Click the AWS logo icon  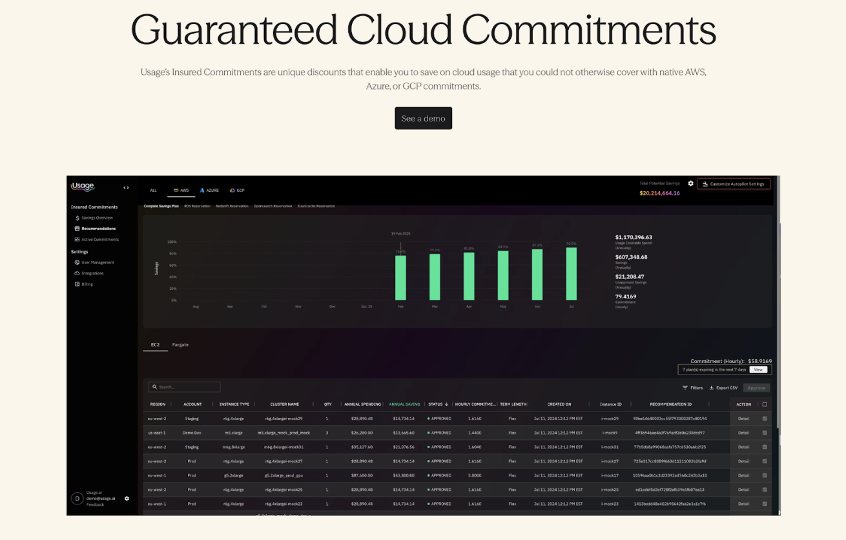tap(176, 191)
